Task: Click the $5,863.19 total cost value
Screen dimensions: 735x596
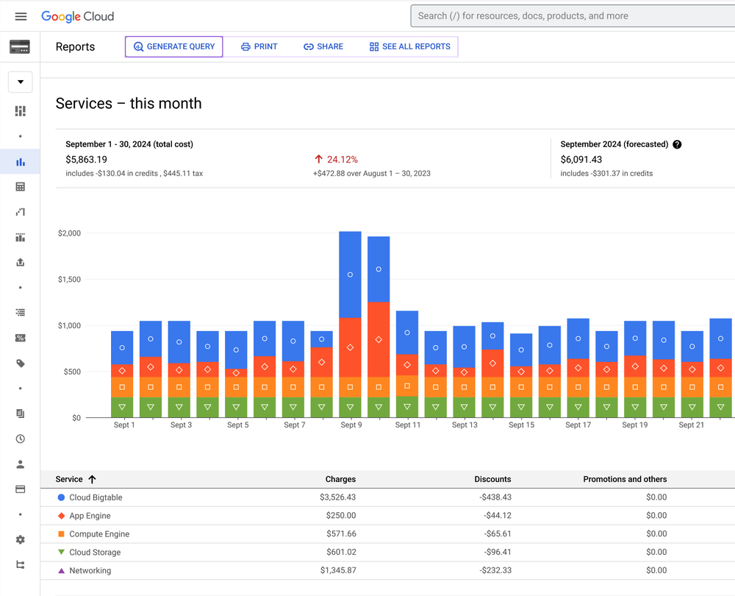Action: click(x=86, y=160)
